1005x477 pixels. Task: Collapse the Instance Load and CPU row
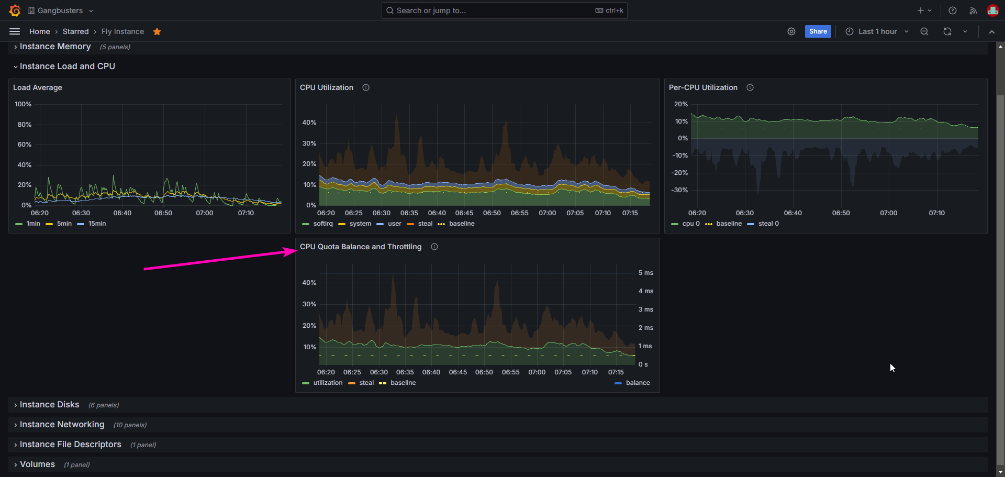(67, 66)
